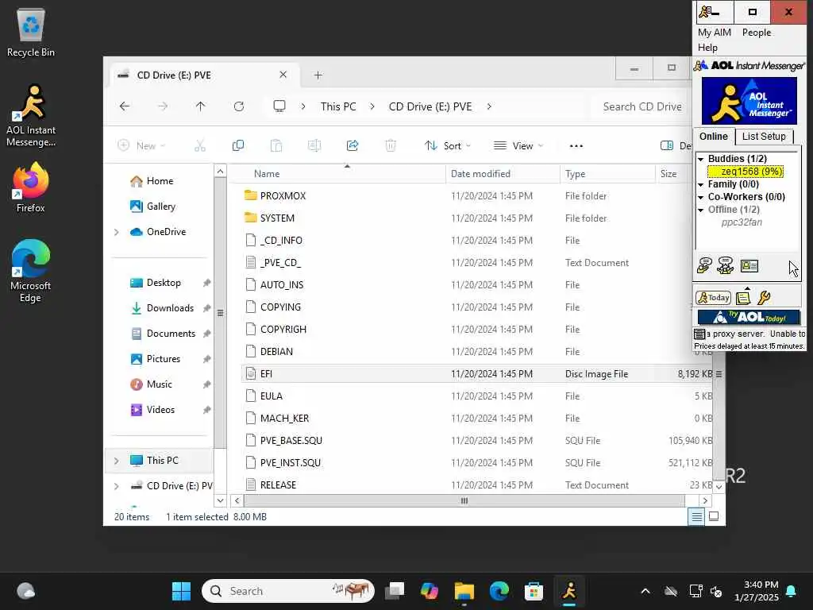813x610 pixels.
Task: Click the Up arrow to parent folder
Action: tap(201, 106)
